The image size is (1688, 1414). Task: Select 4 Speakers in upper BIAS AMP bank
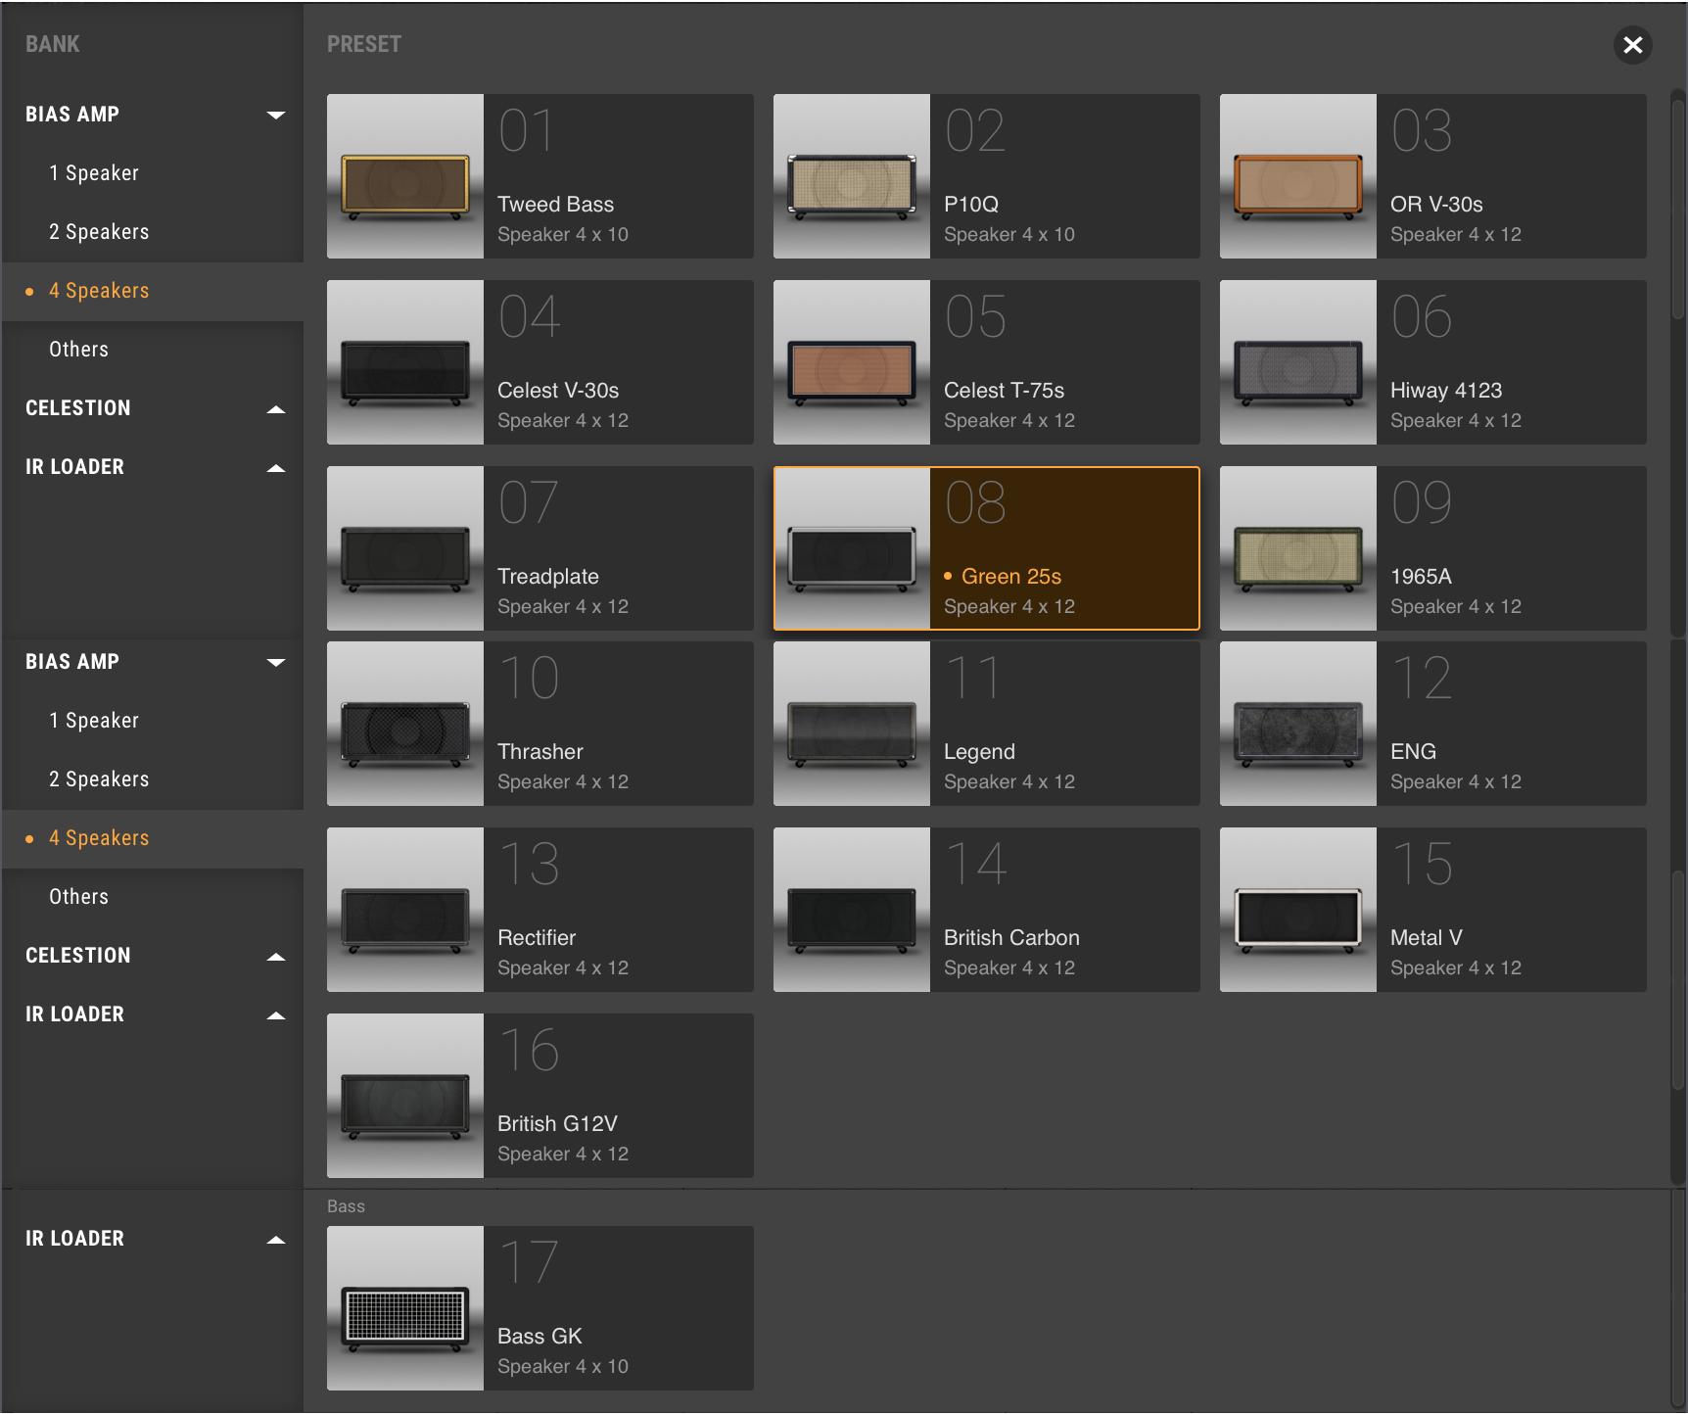point(153,291)
